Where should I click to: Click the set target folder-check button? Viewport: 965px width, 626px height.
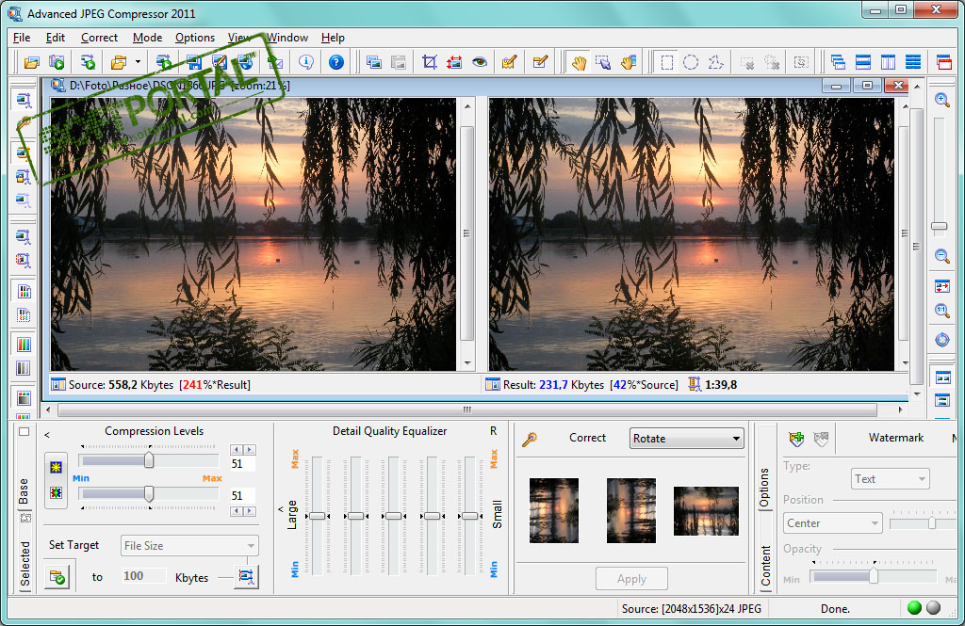[x=57, y=577]
